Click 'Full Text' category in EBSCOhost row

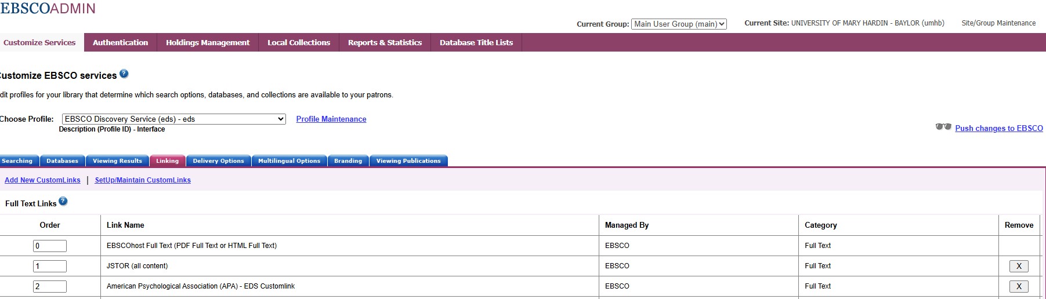818,246
